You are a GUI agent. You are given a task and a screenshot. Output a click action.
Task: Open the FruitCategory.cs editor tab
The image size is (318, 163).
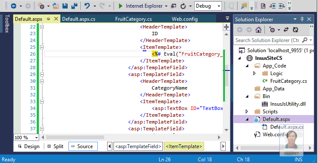coord(133,19)
